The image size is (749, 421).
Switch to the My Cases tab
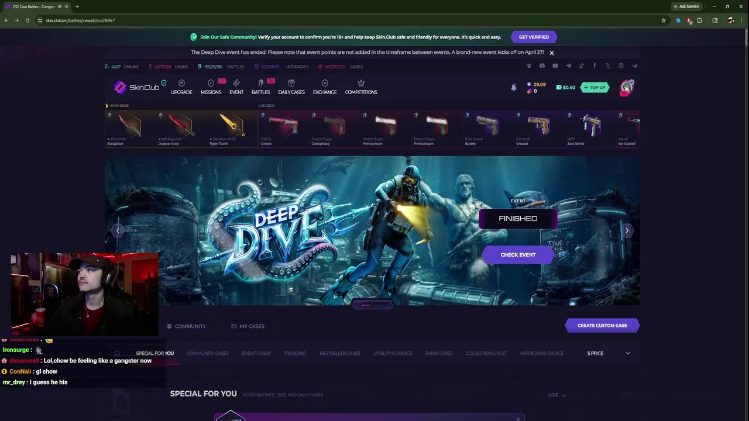(248, 326)
